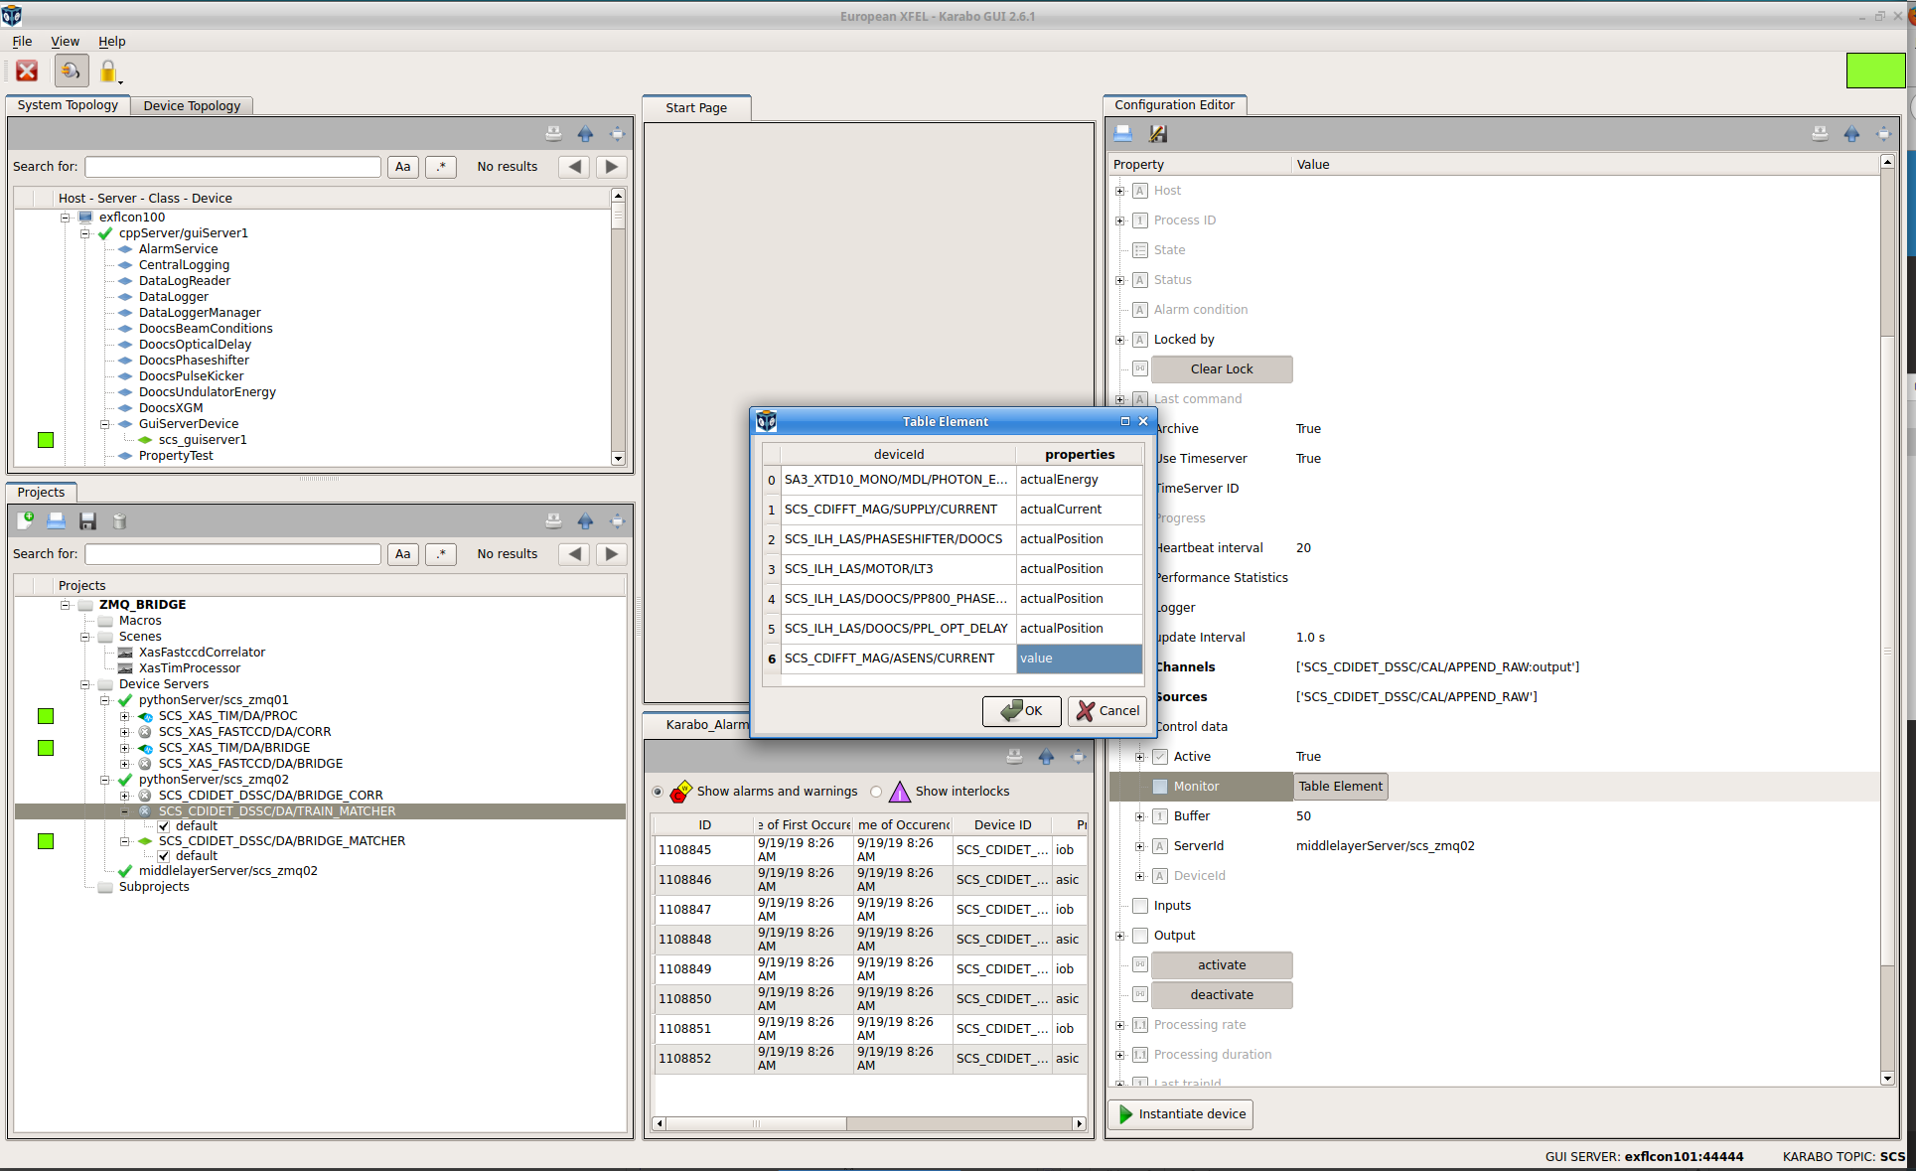The image size is (1916, 1171).
Task: Click the Table Element button for Monitor
Action: (x=1340, y=787)
